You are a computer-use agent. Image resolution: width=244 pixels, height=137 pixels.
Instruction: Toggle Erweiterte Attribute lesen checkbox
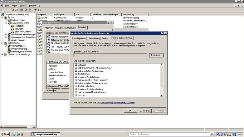tap(76, 77)
